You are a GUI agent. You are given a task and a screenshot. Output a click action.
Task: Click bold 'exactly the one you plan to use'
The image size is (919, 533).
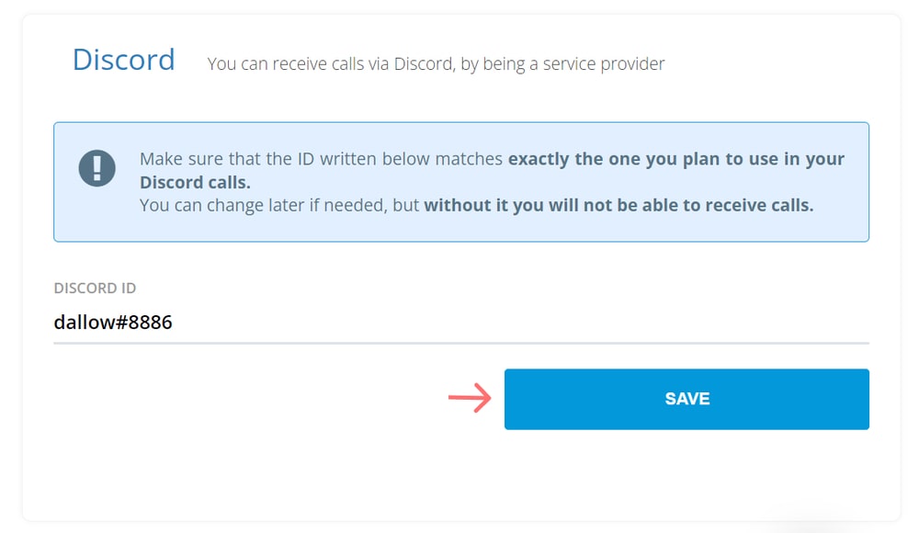click(676, 159)
